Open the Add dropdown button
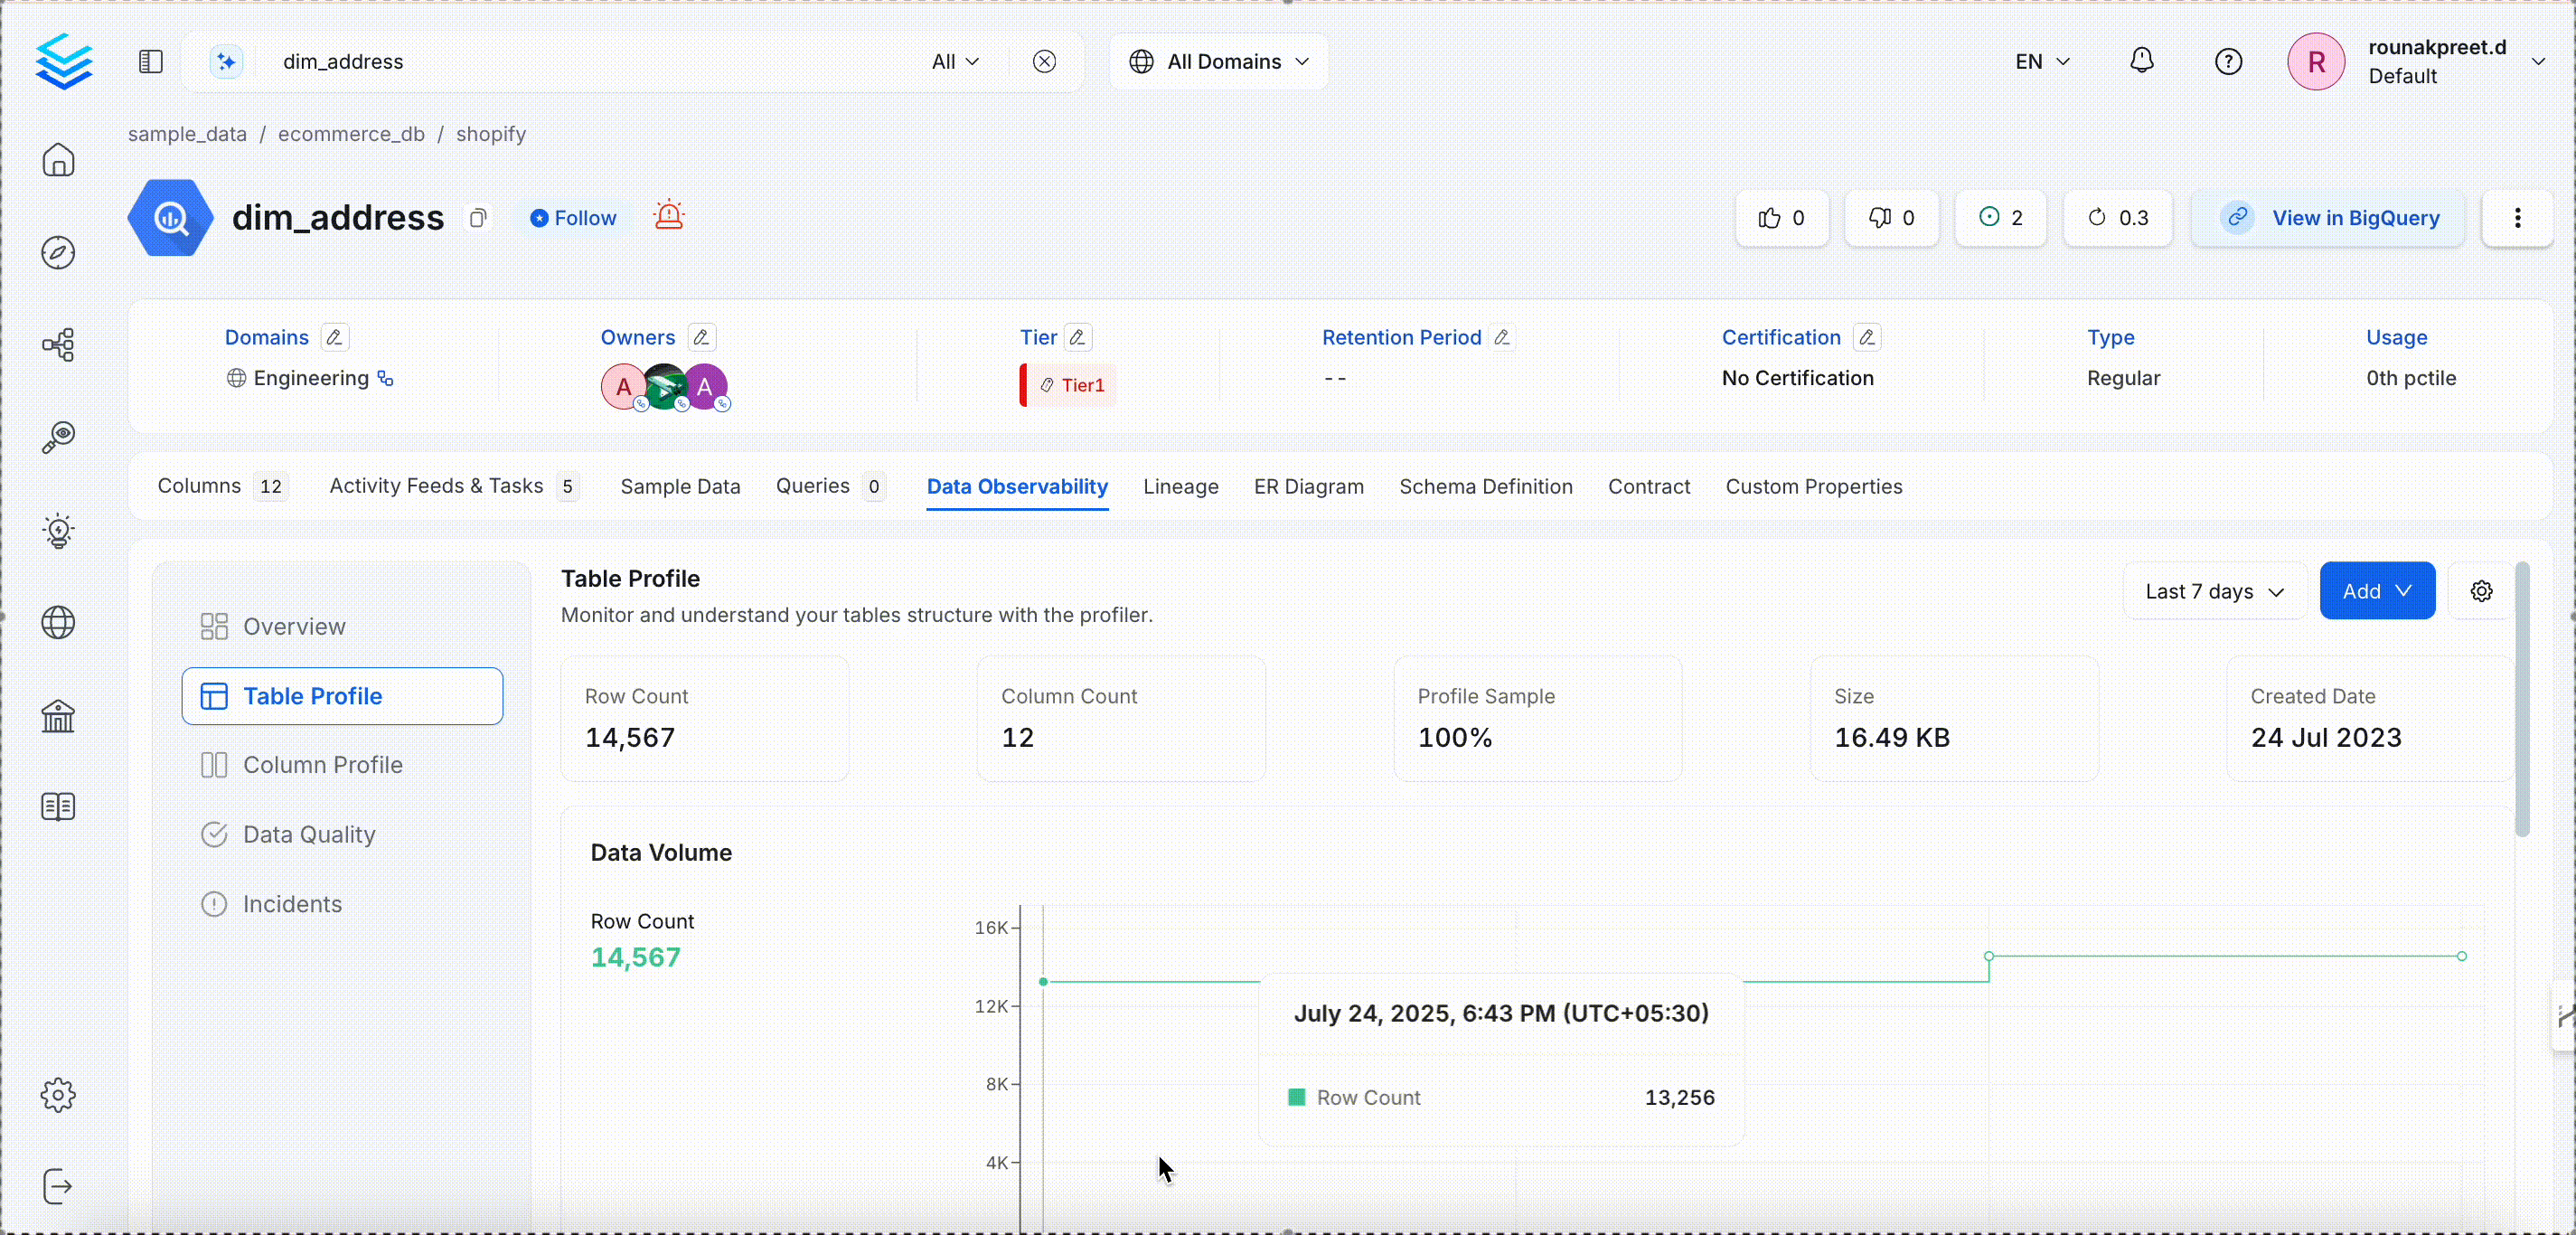Image resolution: width=2576 pixels, height=1235 pixels. (x=2377, y=591)
